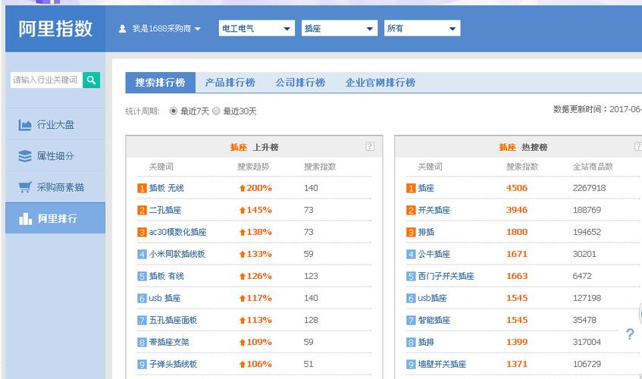Click the 阿里指数 logo
This screenshot has height=379, width=642.
click(55, 29)
